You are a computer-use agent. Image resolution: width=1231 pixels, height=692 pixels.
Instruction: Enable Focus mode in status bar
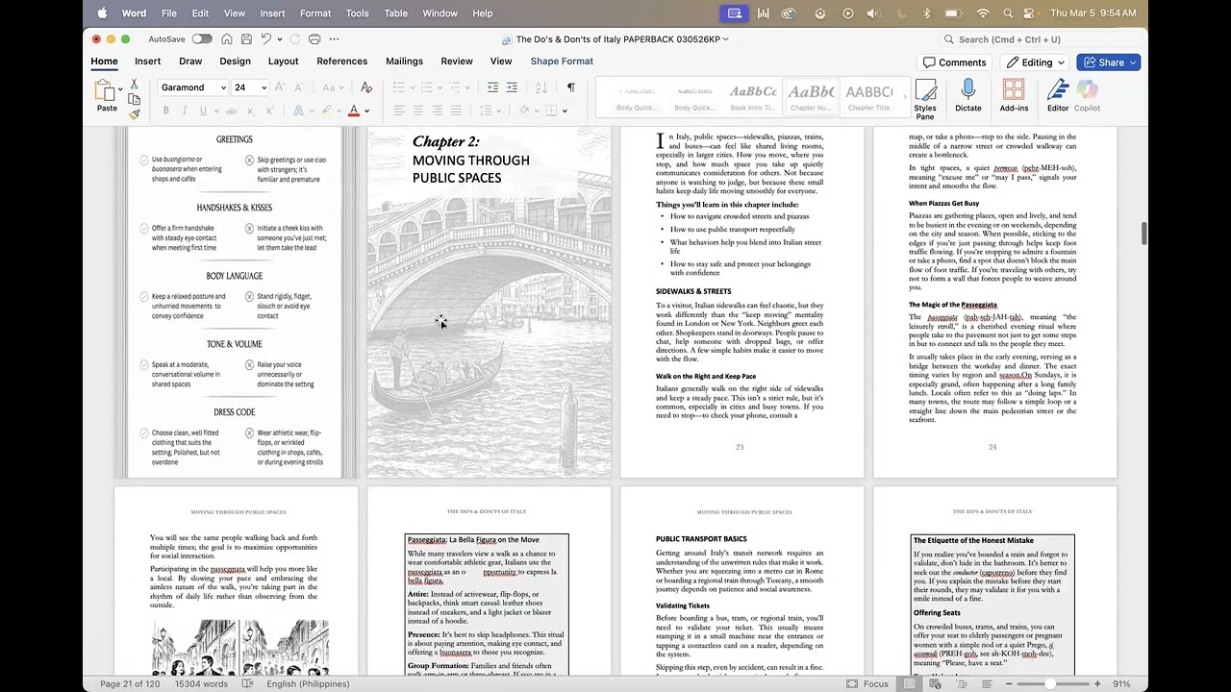(867, 683)
